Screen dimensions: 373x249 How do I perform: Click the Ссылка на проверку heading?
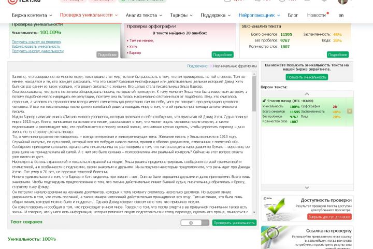(x=329, y=231)
